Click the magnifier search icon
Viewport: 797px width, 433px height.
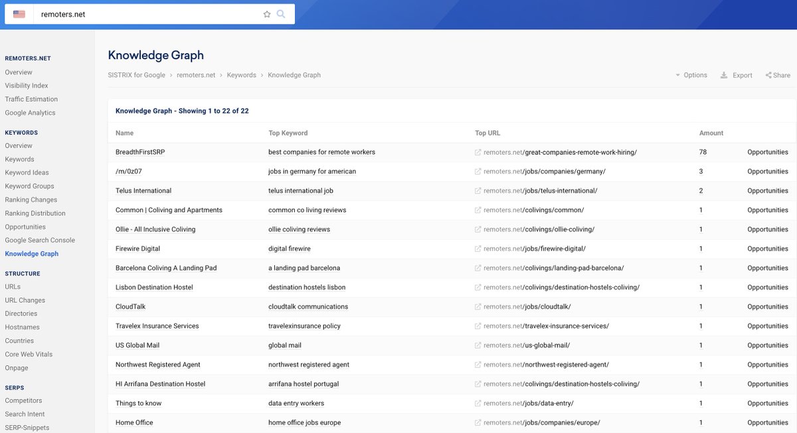pos(281,14)
